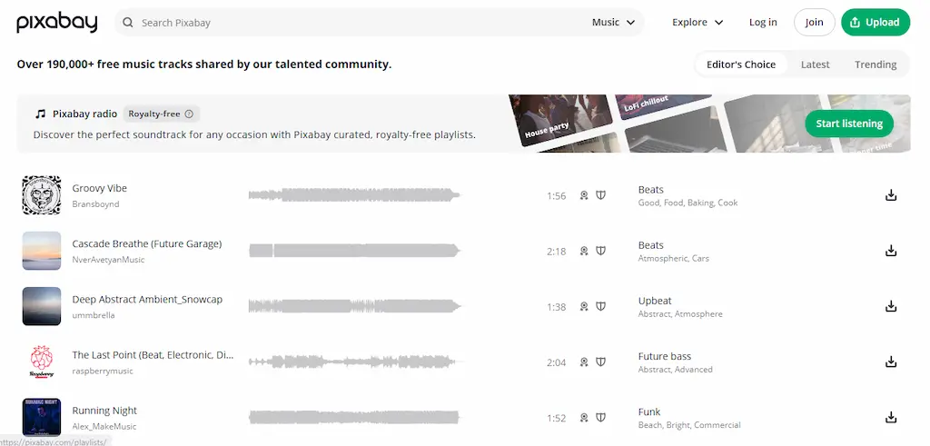
Task: Click the Funk genre tag
Action: 649,412
